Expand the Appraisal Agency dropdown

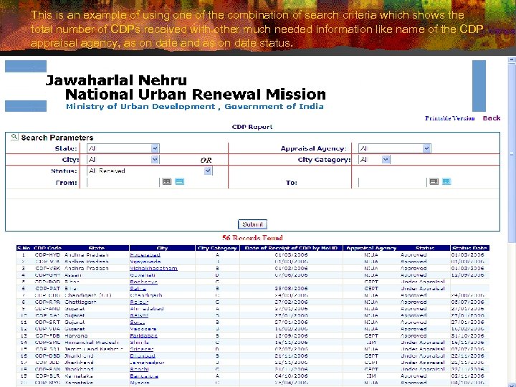tap(427, 148)
